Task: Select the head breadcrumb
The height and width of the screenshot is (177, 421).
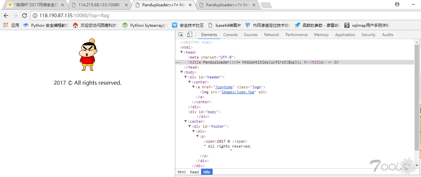Action: [194, 172]
